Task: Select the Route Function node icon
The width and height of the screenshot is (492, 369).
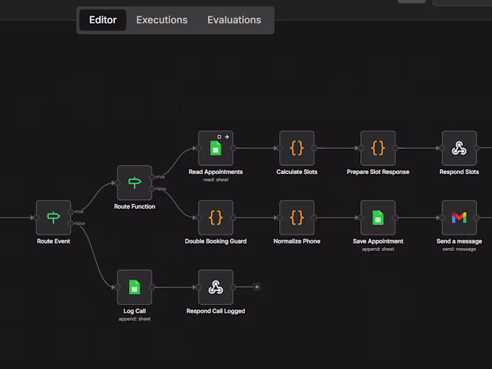Action: (x=135, y=183)
